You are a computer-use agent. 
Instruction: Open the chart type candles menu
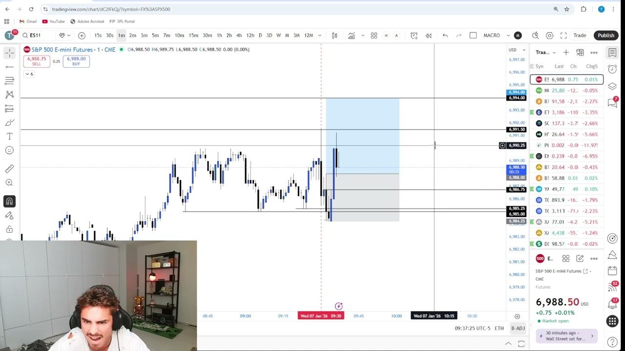[x=334, y=35]
